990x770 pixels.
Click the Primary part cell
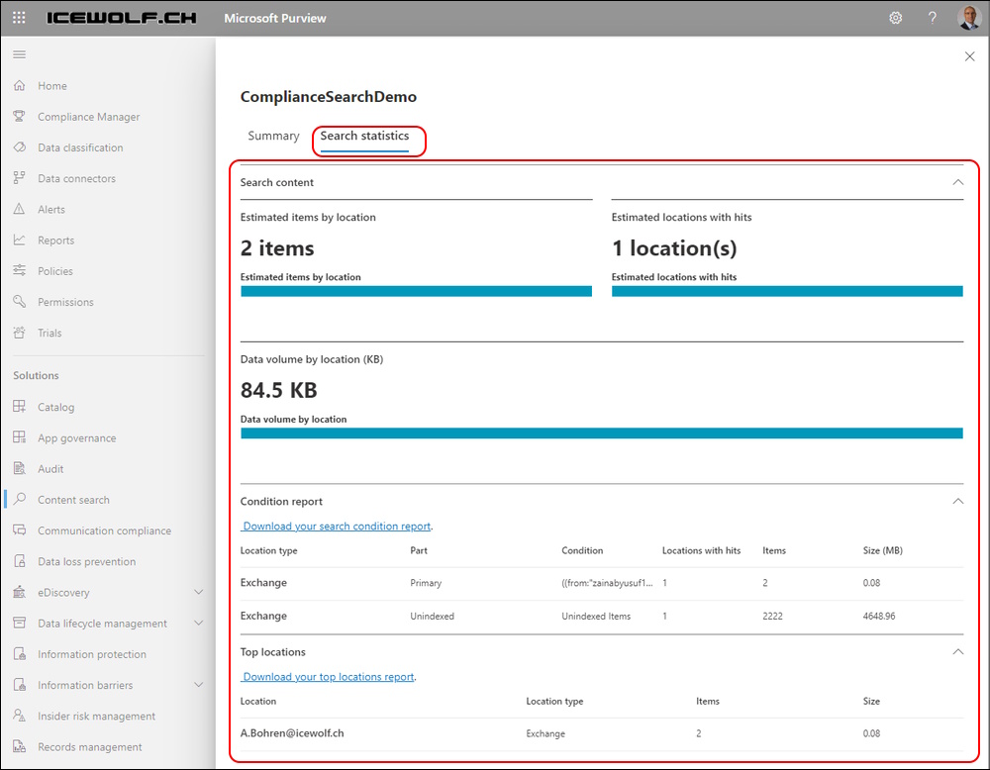pyautogui.click(x=426, y=583)
